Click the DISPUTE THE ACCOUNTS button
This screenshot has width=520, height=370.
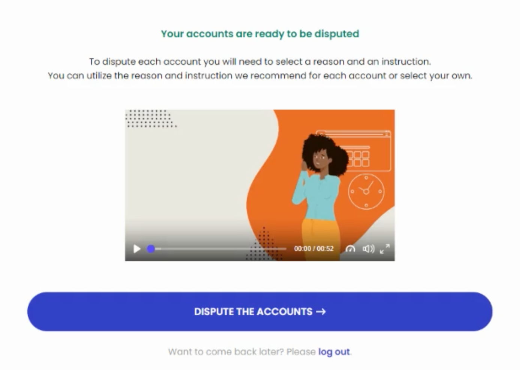tap(260, 312)
